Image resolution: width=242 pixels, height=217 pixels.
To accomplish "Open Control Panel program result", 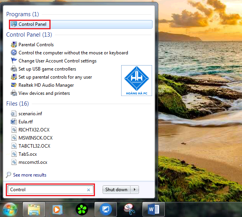I will point(81,24).
